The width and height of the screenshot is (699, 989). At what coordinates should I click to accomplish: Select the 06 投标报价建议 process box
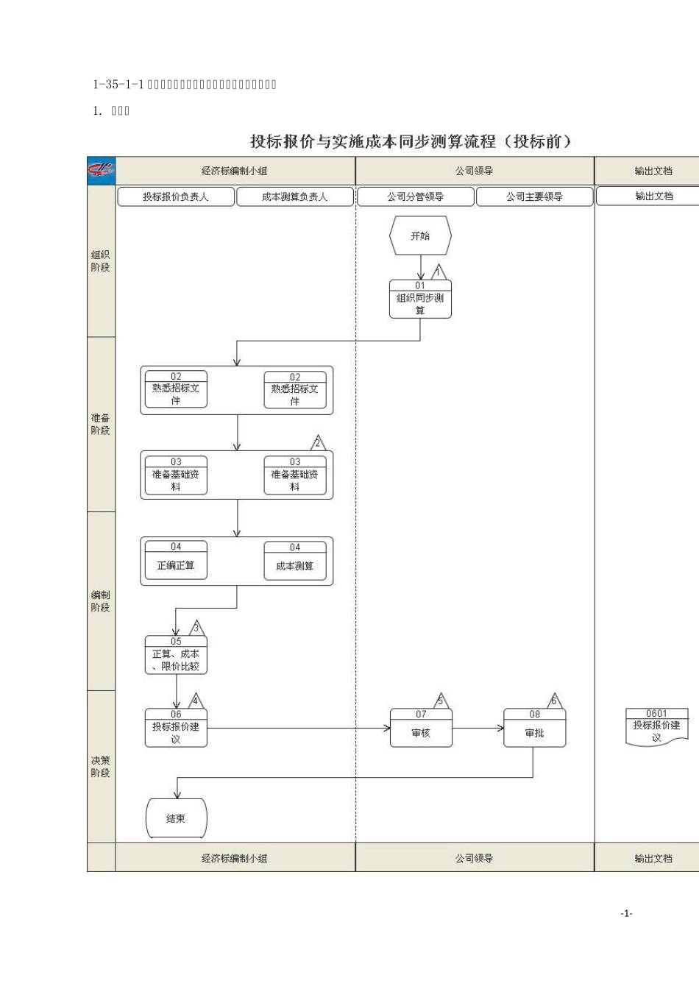coord(176,728)
